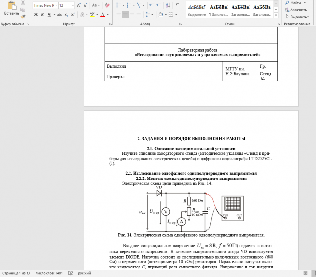Open Вставить paste options arrow

tap(11, 18)
